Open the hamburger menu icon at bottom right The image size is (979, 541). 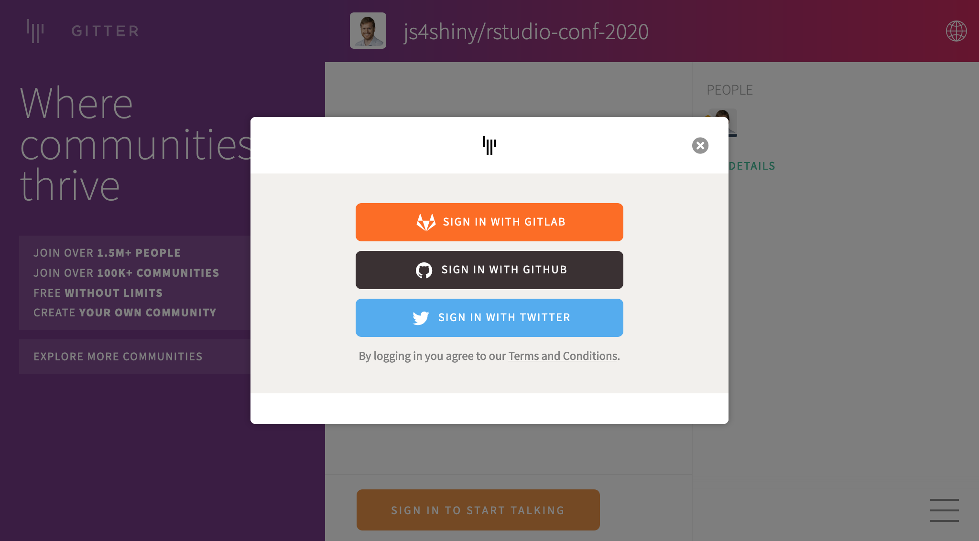pos(944,510)
